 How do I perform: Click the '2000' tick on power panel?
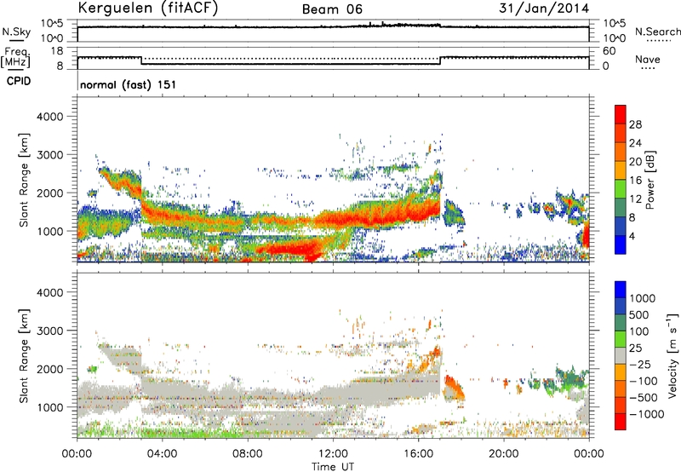pos(50,193)
